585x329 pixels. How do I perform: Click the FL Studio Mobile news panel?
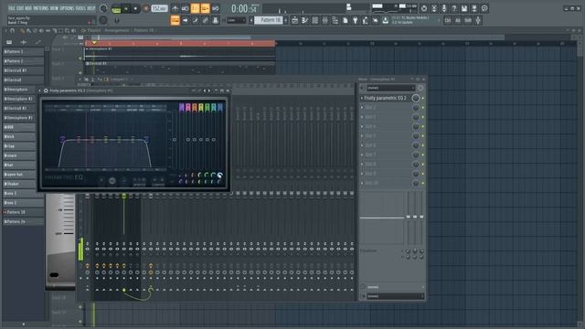(414, 20)
